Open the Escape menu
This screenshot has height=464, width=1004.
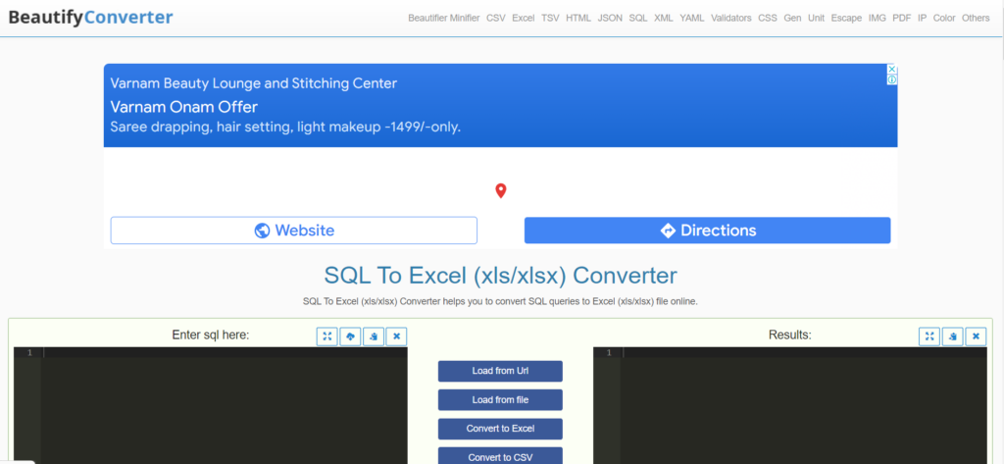tap(846, 18)
